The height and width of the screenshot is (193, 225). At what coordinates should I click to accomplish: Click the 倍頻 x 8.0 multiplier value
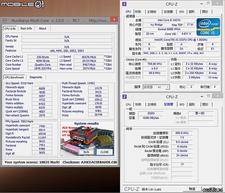(155, 68)
